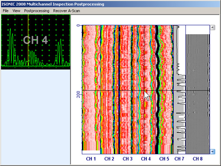Click the CH 4 channel label

point(146,159)
